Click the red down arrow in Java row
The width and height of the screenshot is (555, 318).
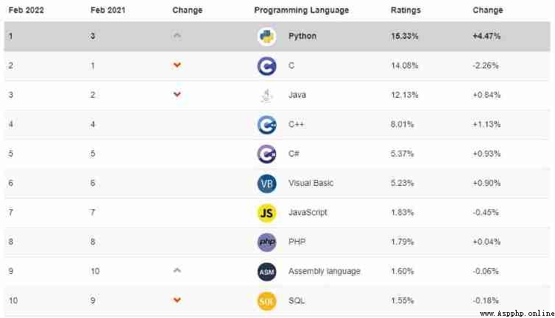177,94
